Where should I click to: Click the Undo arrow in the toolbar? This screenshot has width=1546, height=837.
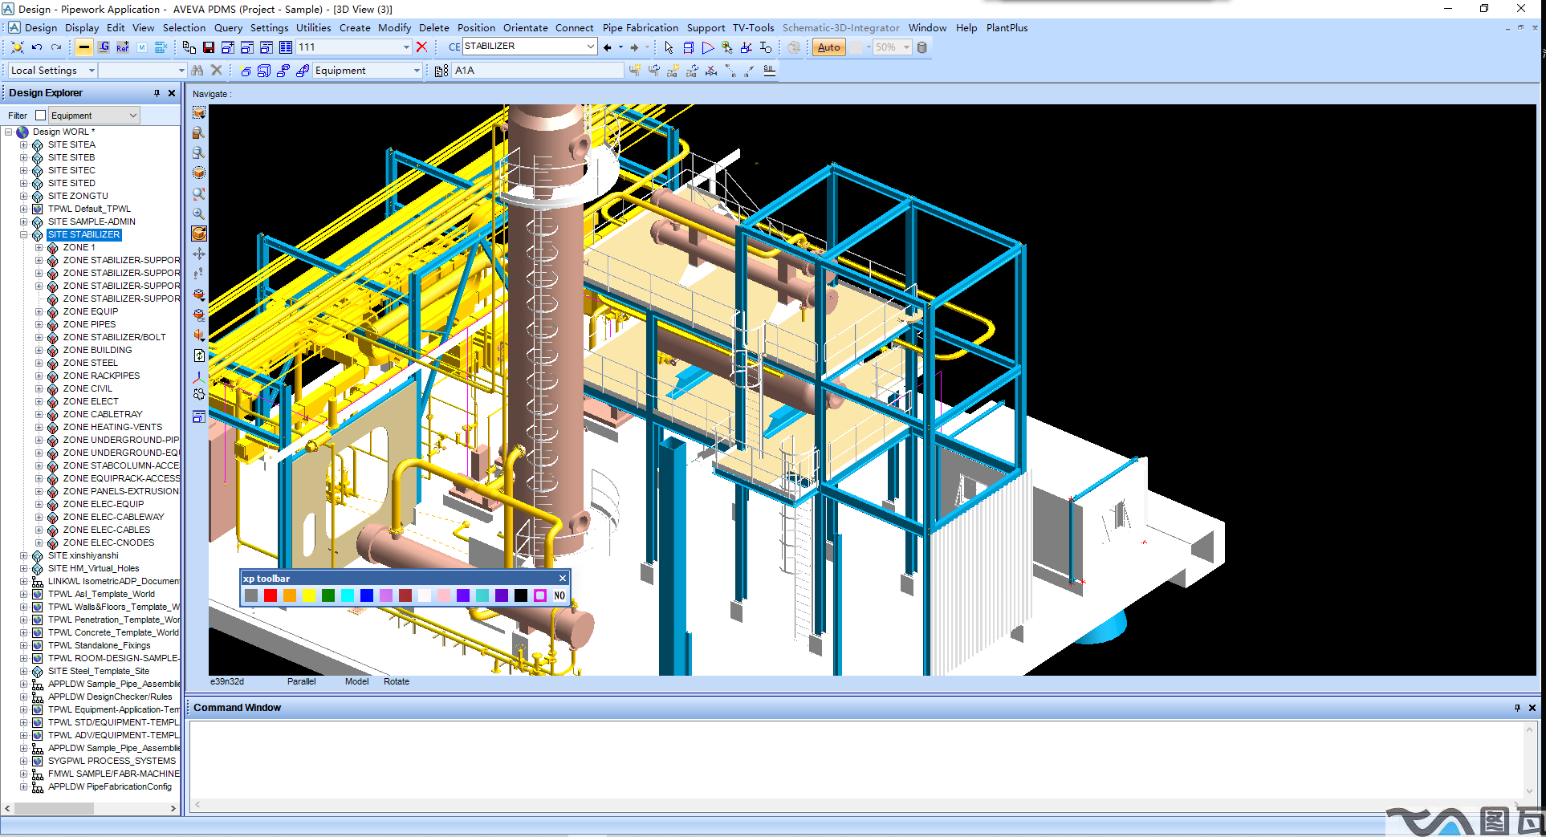click(37, 47)
